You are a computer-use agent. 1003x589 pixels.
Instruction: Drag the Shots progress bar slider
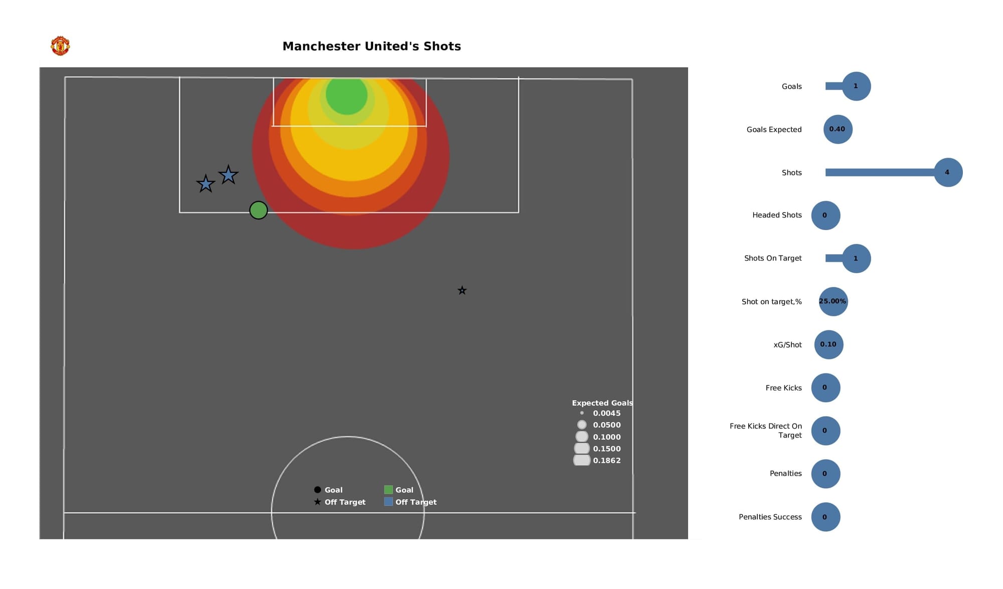coord(947,172)
